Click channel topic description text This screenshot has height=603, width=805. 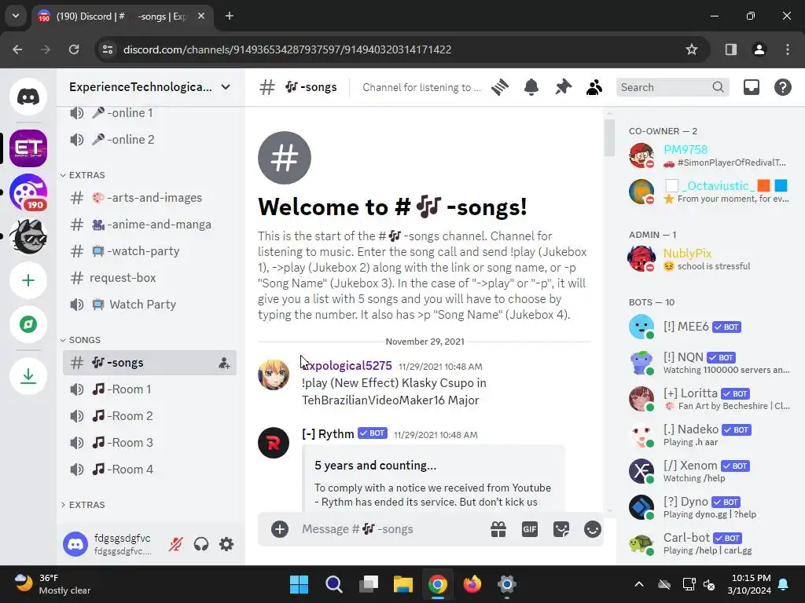pos(421,88)
